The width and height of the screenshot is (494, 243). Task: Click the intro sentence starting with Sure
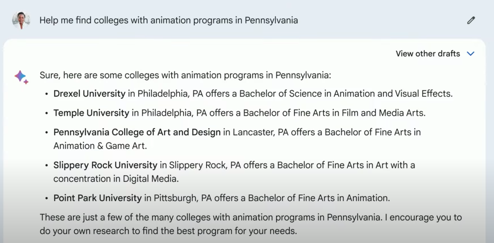185,75
